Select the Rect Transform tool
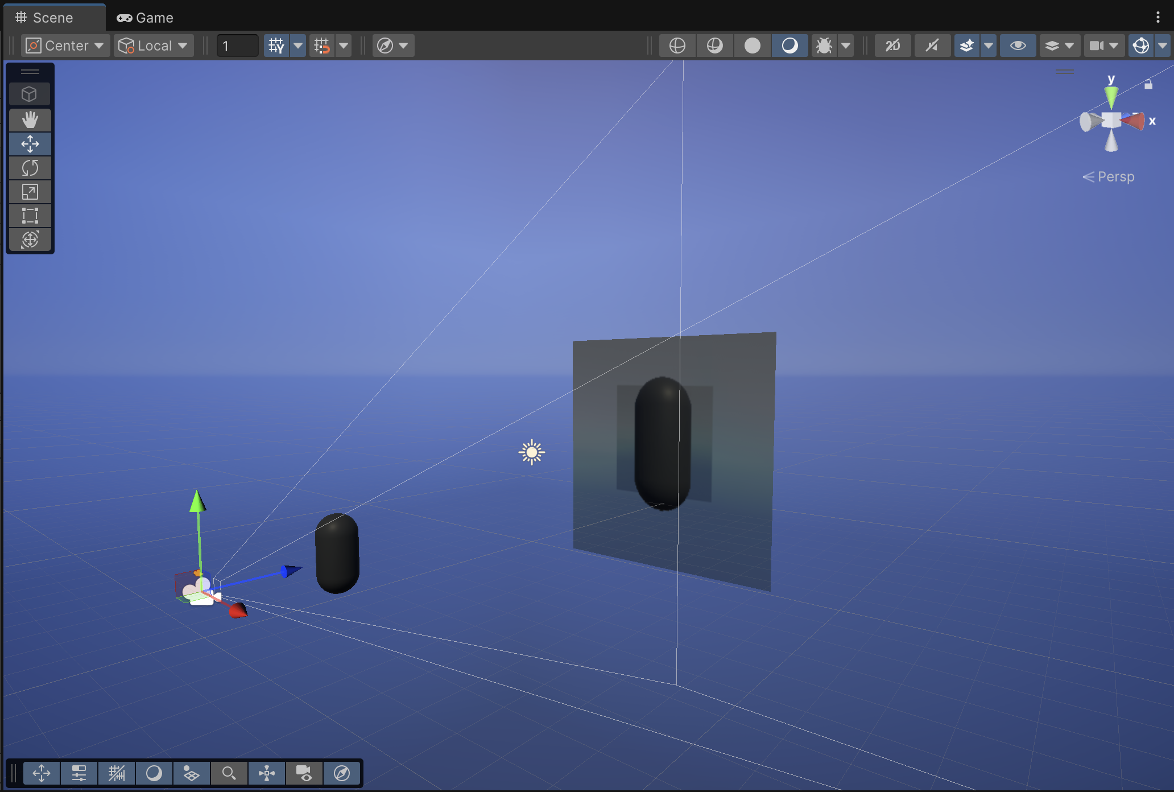This screenshot has width=1174, height=792. [x=30, y=216]
